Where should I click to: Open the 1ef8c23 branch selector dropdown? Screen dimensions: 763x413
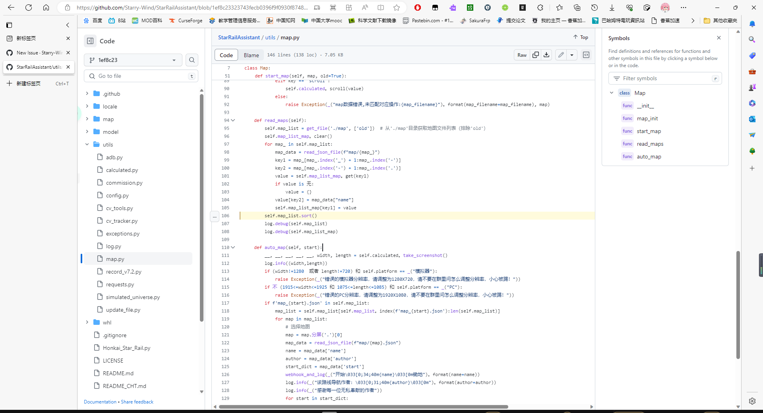133,60
